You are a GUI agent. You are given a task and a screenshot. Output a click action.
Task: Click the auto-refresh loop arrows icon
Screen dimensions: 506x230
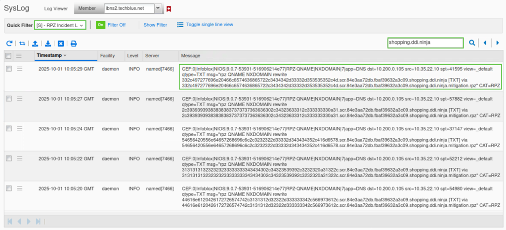point(22,43)
